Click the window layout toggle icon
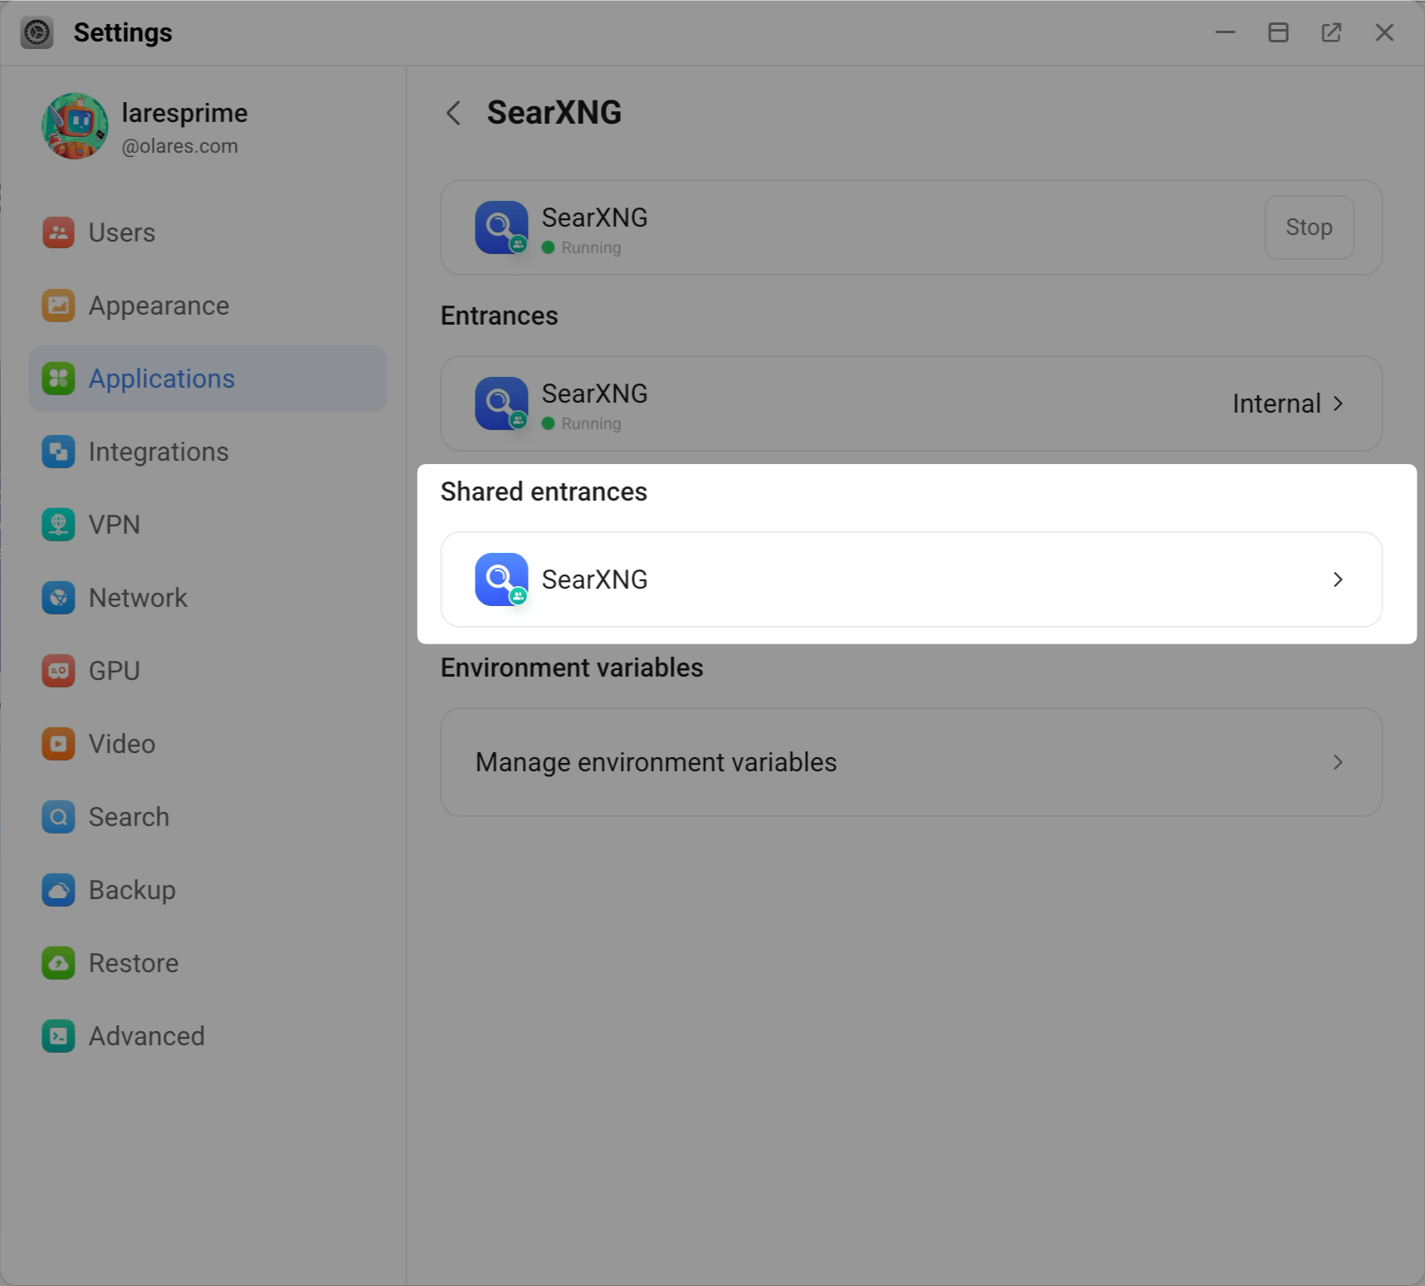This screenshot has height=1286, width=1425. [1278, 32]
